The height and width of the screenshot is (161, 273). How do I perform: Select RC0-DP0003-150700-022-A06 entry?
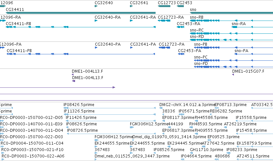click(33, 156)
